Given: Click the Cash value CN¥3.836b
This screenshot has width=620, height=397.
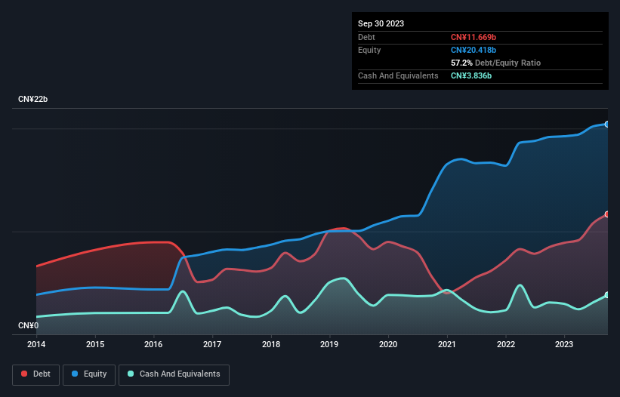Looking at the screenshot, I should point(471,75).
